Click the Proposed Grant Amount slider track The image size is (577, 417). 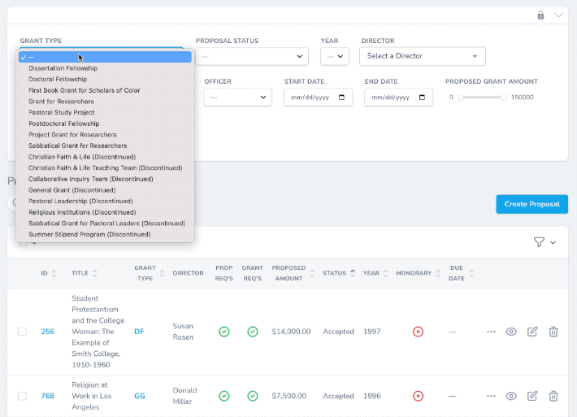coord(482,98)
